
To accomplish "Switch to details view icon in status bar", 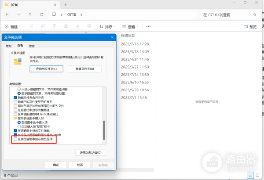I will [x=250, y=176].
